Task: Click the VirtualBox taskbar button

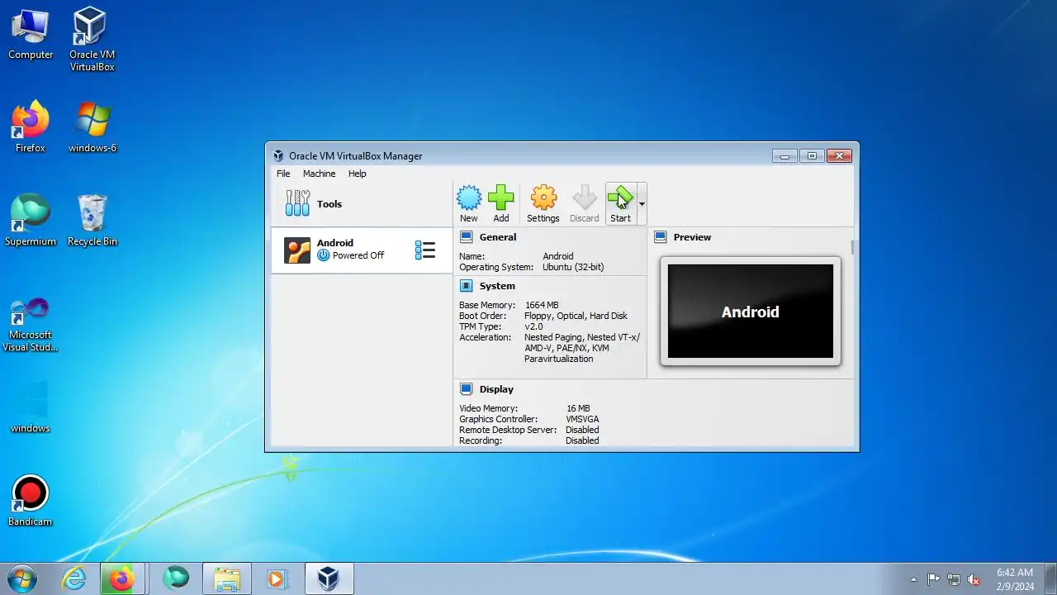Action: (329, 578)
